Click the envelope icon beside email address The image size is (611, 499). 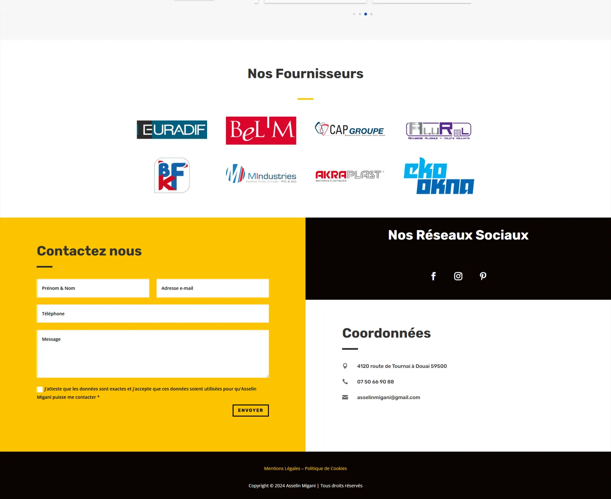tap(345, 397)
